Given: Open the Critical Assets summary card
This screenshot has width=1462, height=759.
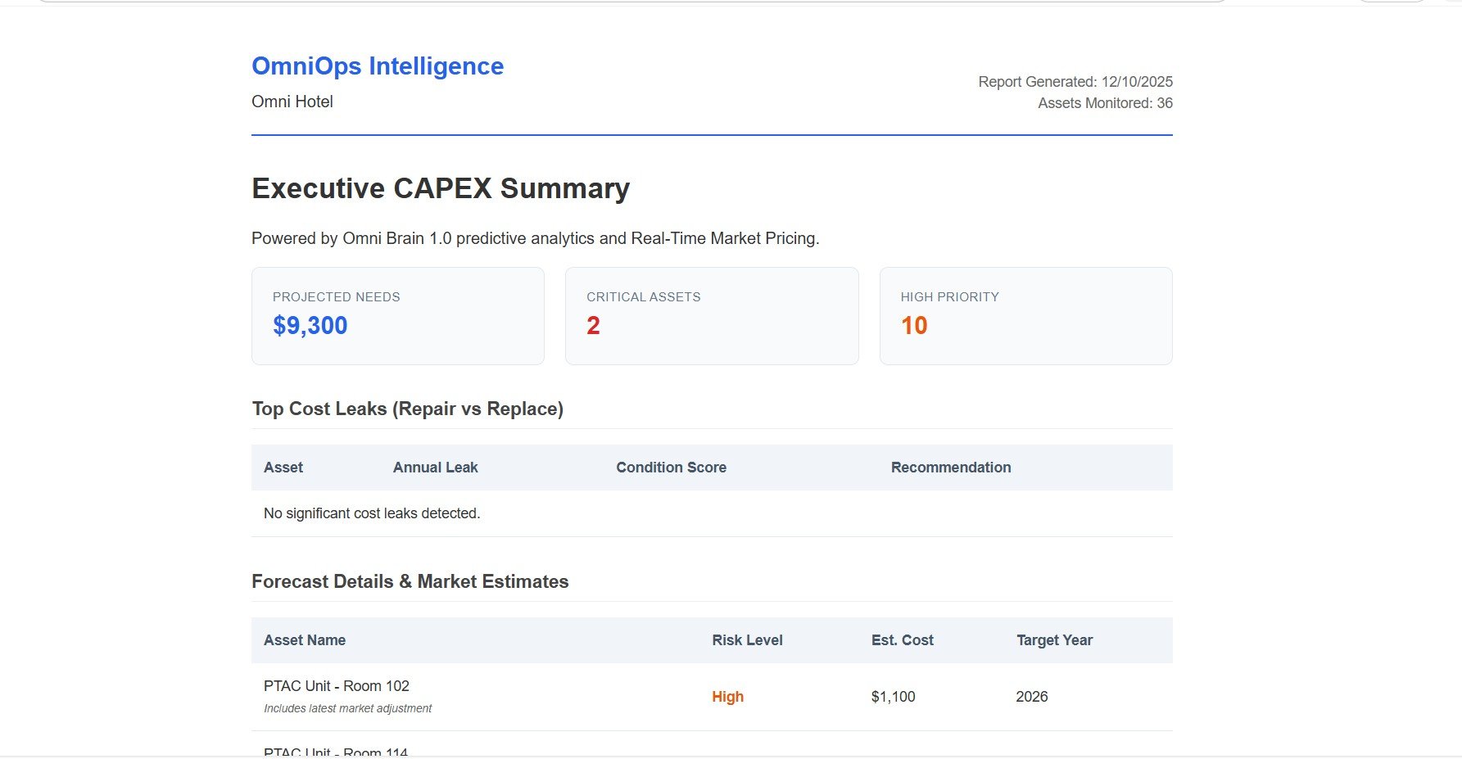Looking at the screenshot, I should click(711, 315).
